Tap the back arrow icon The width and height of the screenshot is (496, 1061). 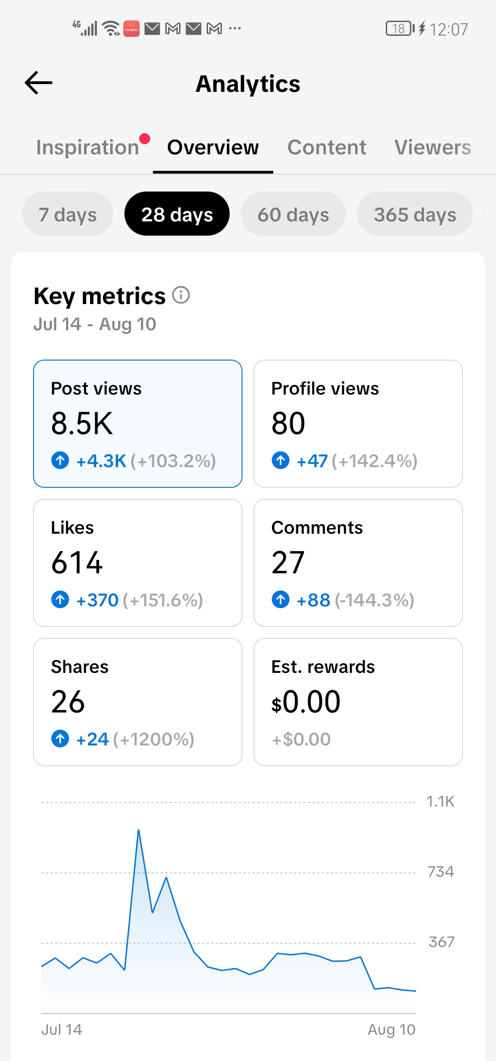coord(39,83)
